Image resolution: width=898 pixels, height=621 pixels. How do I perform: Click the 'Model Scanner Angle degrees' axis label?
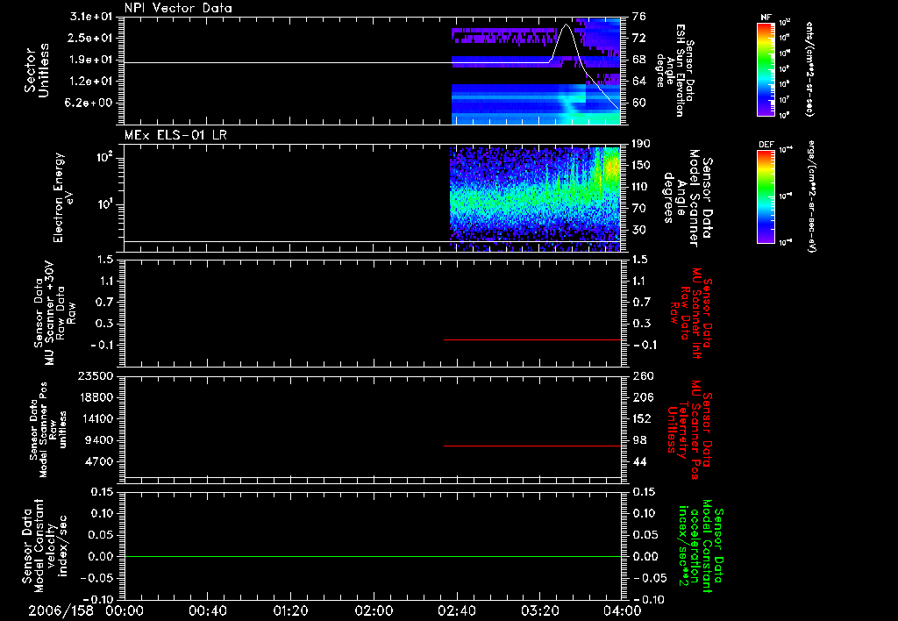coord(681,198)
